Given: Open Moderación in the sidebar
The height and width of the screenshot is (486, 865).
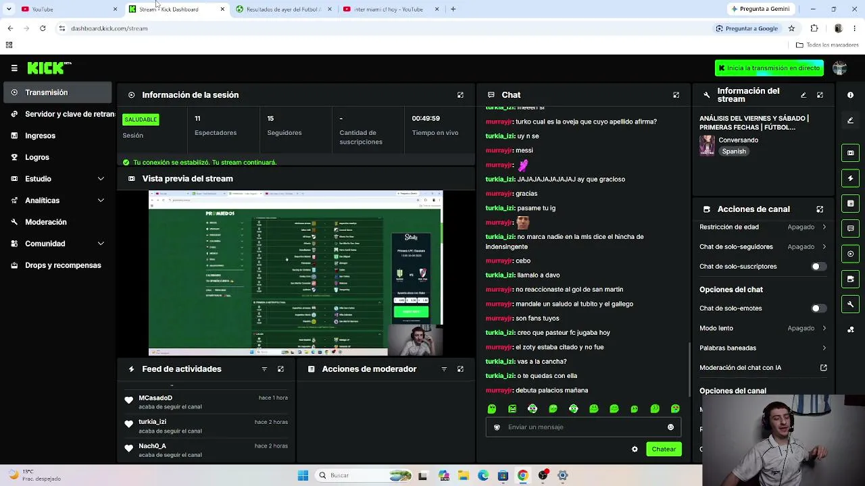Looking at the screenshot, I should point(57,222).
